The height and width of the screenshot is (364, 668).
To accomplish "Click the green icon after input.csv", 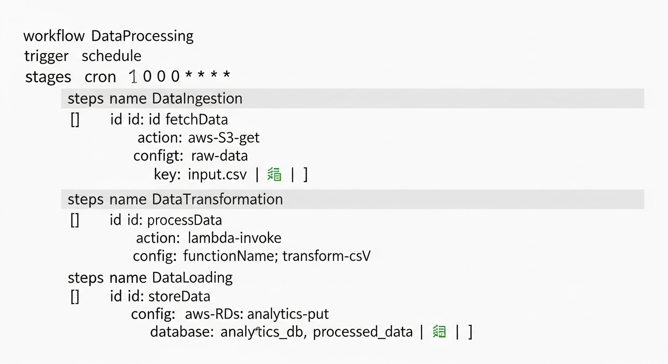I will click(x=274, y=175).
